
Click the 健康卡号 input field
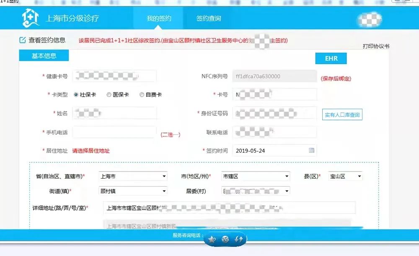click(114, 76)
